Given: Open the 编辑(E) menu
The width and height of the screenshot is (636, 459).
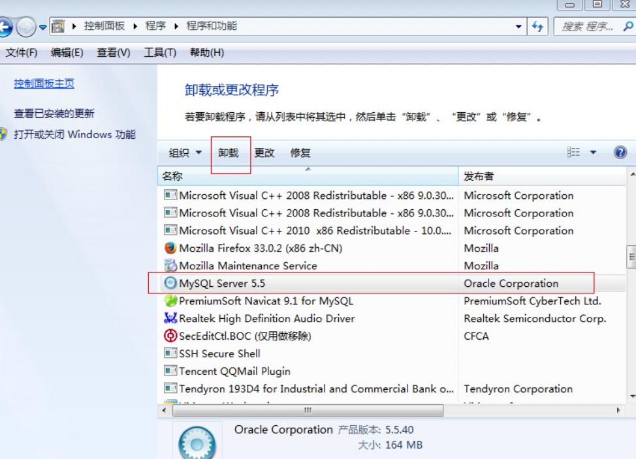Looking at the screenshot, I should 67,53.
